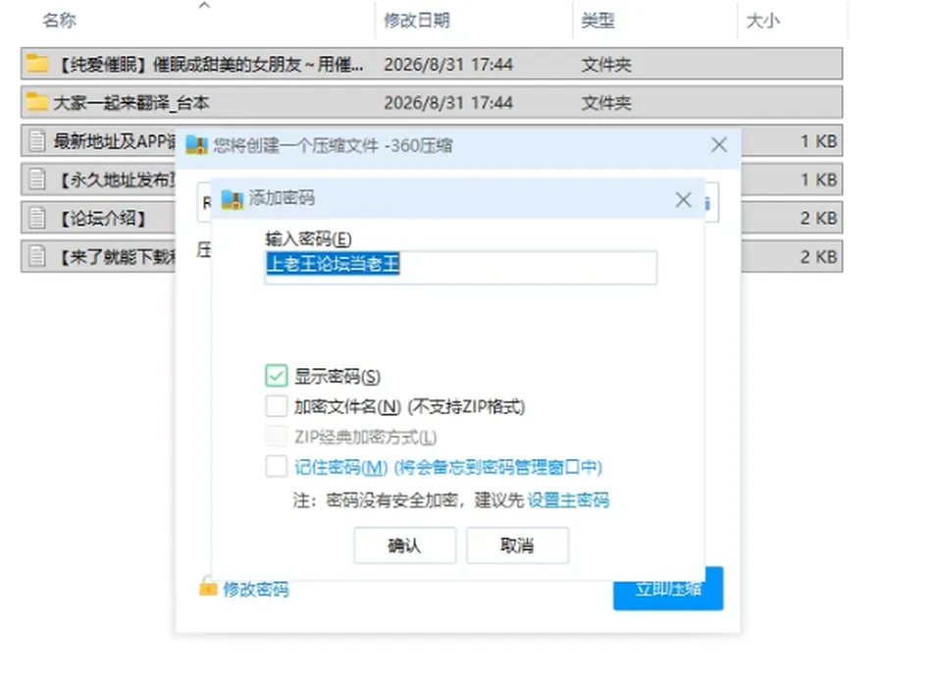Click the 类型 column header
Viewport: 942px width, 682px height.
point(598,21)
